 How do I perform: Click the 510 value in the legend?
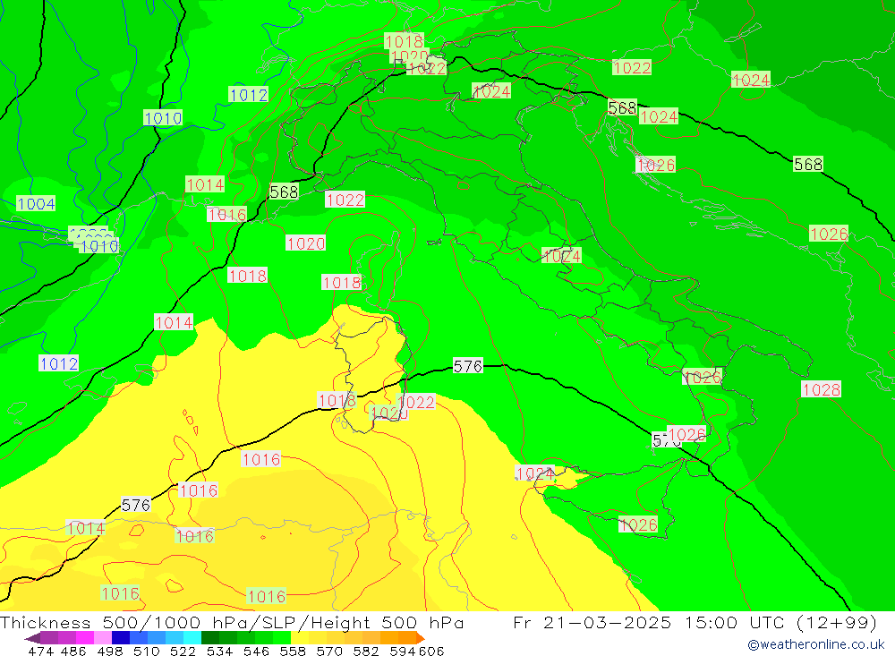(147, 651)
